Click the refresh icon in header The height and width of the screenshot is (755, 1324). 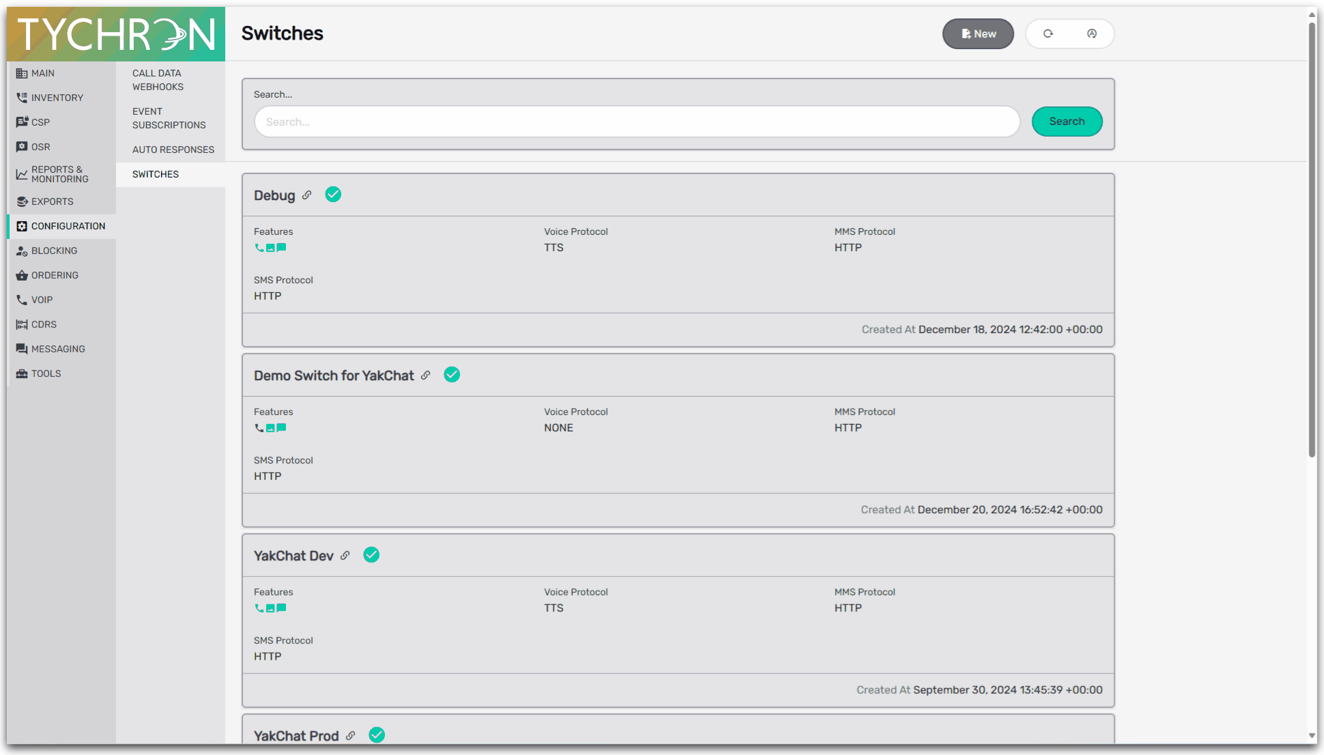point(1048,33)
